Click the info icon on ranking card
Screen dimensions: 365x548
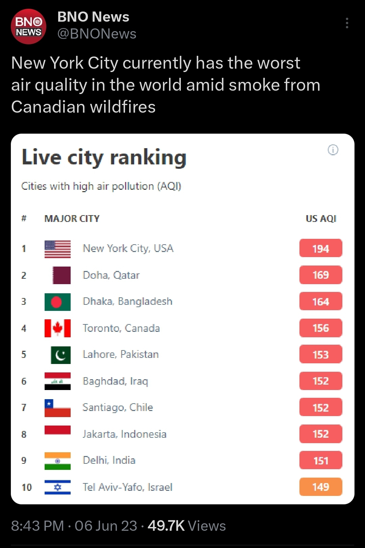(x=333, y=150)
